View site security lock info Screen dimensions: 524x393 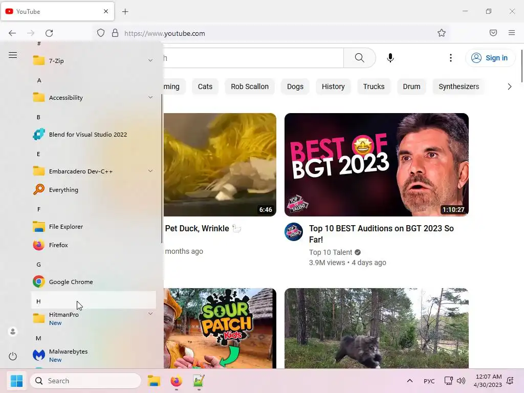[x=115, y=33]
